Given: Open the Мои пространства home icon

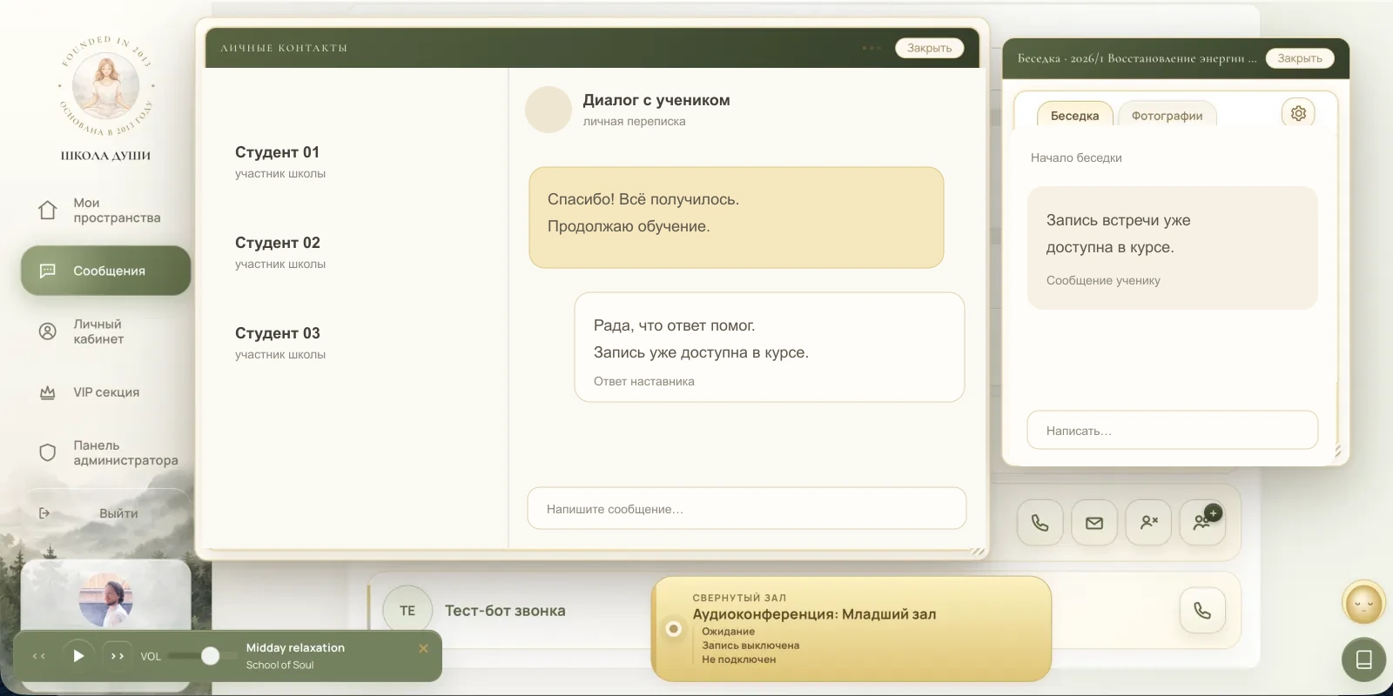Looking at the screenshot, I should point(48,210).
